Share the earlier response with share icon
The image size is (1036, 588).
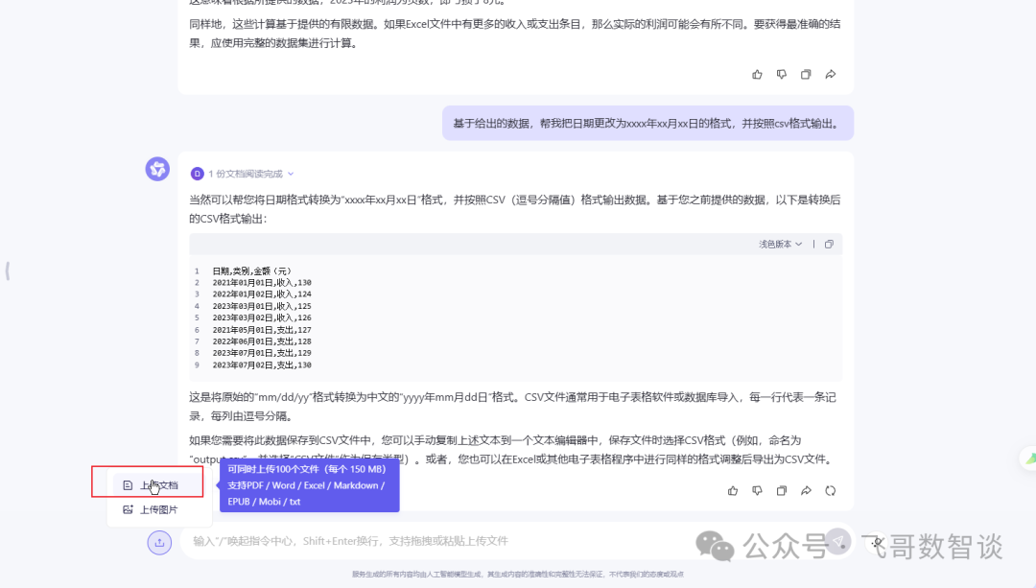pos(829,74)
